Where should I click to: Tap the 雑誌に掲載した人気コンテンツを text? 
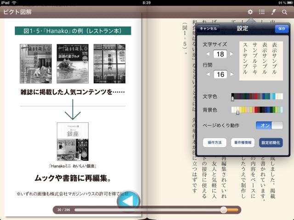(x=73, y=92)
